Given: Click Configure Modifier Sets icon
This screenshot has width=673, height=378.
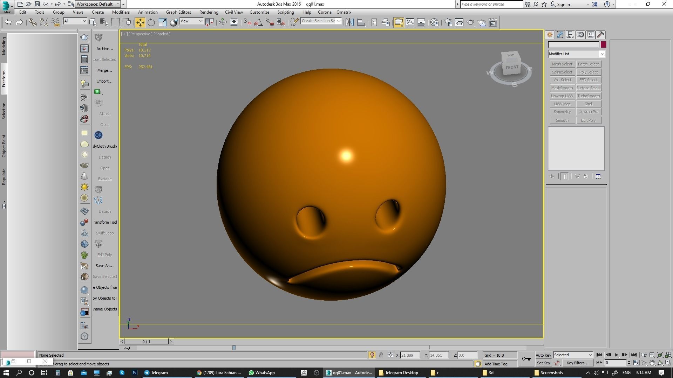Looking at the screenshot, I should point(598,176).
